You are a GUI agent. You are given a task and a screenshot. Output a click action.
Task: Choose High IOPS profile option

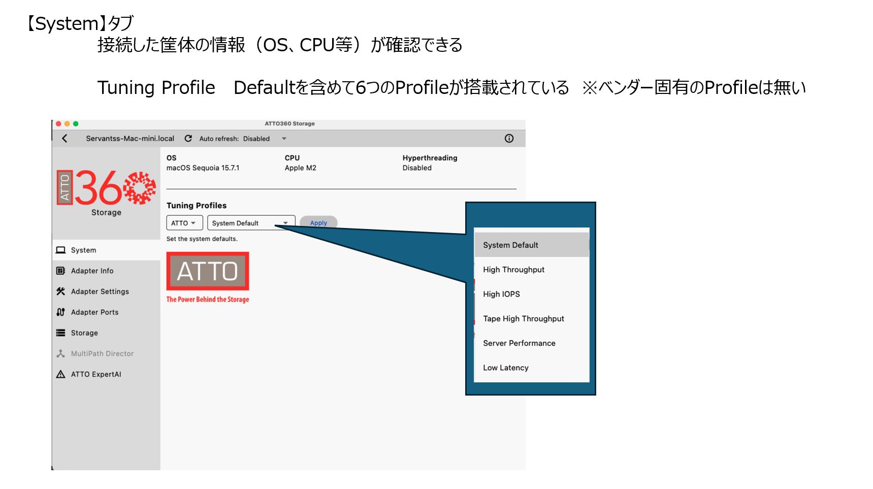tap(501, 294)
